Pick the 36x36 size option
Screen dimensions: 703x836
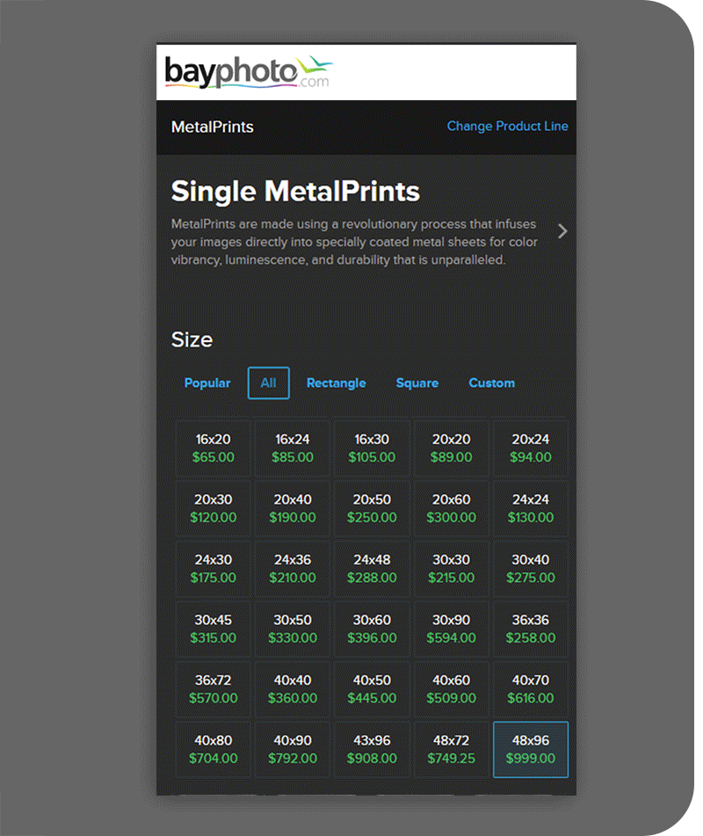(530, 629)
